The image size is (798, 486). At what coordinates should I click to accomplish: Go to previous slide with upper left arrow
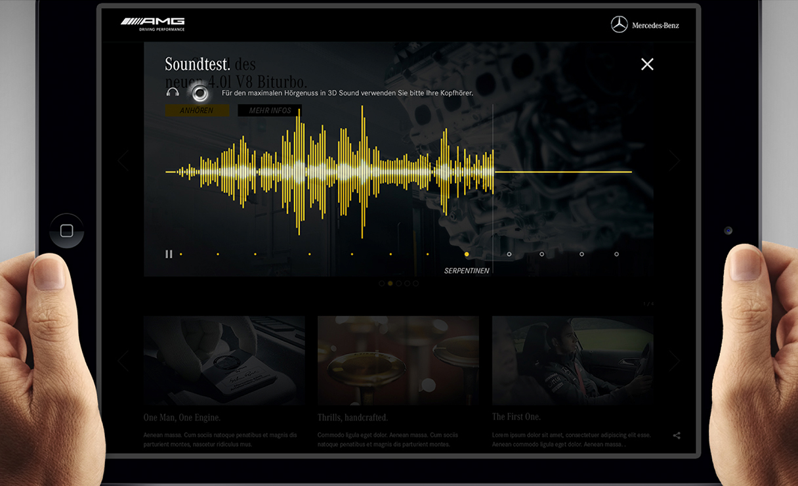(123, 160)
